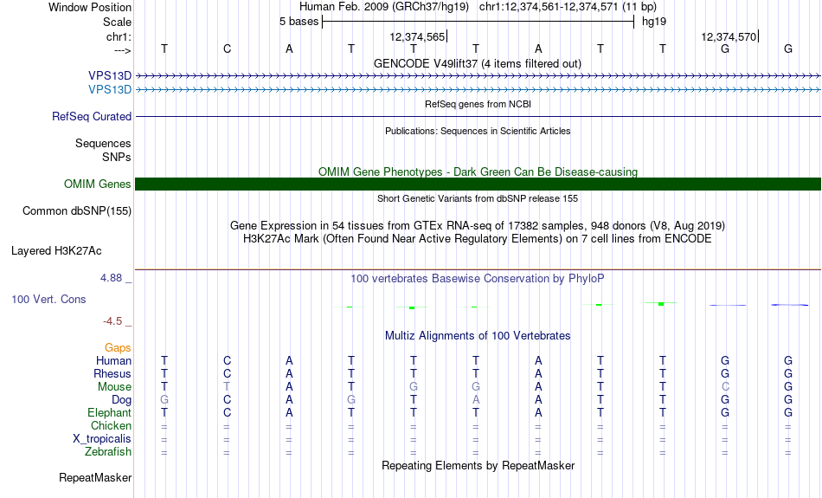Click the X_tropicalis species label
The height and width of the screenshot is (498, 822).
[x=102, y=439]
